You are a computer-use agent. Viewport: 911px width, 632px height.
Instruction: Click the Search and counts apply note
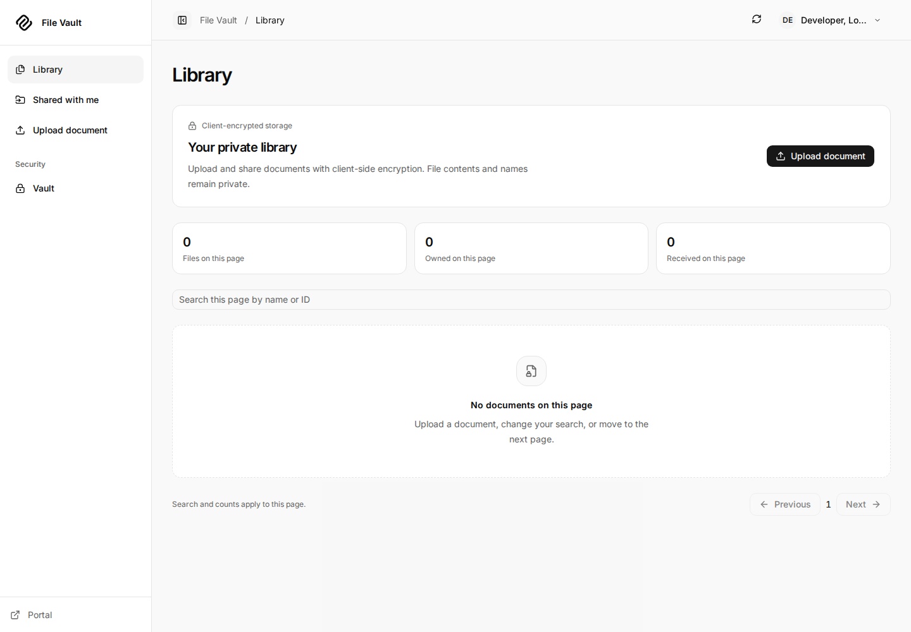point(239,504)
